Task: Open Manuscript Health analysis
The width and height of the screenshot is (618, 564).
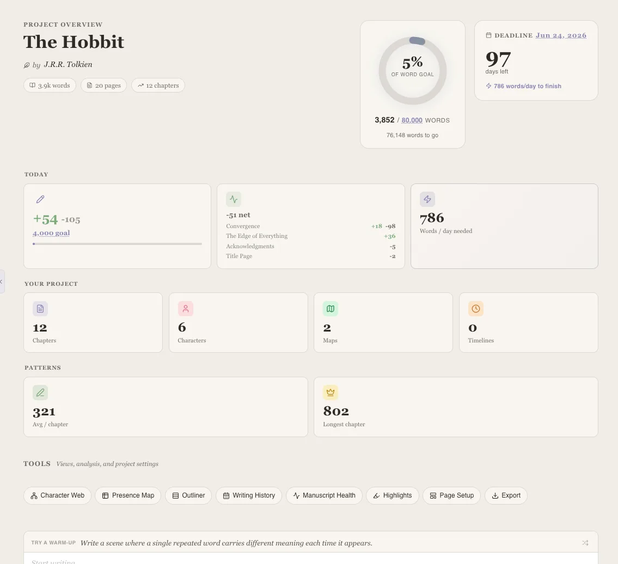Action: tap(324, 495)
